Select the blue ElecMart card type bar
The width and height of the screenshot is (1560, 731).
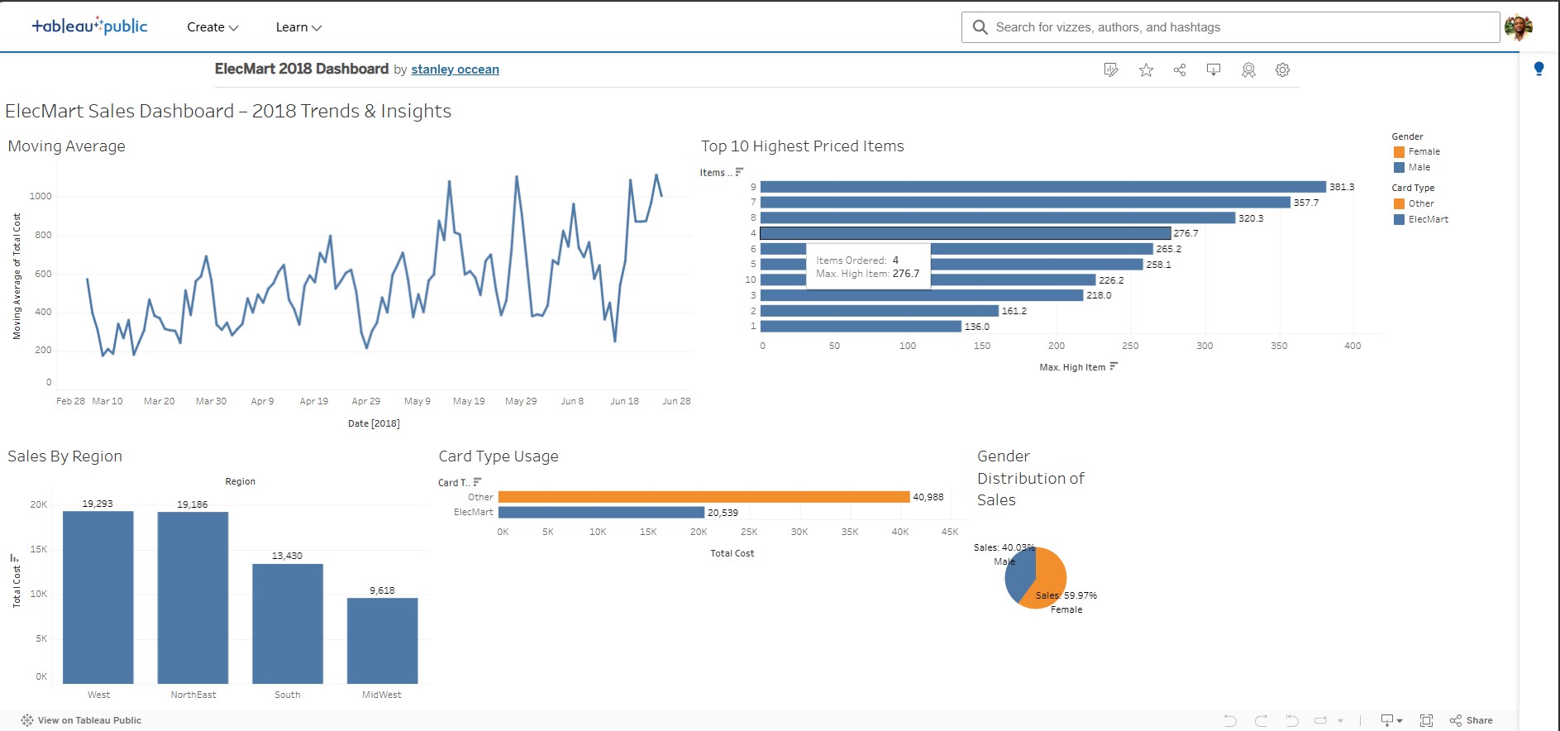[x=602, y=513]
